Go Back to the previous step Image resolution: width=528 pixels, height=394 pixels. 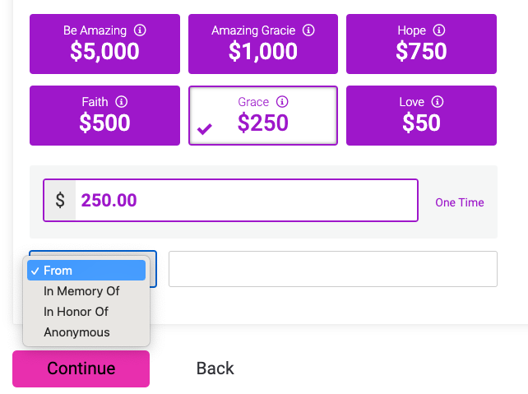pyautogui.click(x=215, y=369)
